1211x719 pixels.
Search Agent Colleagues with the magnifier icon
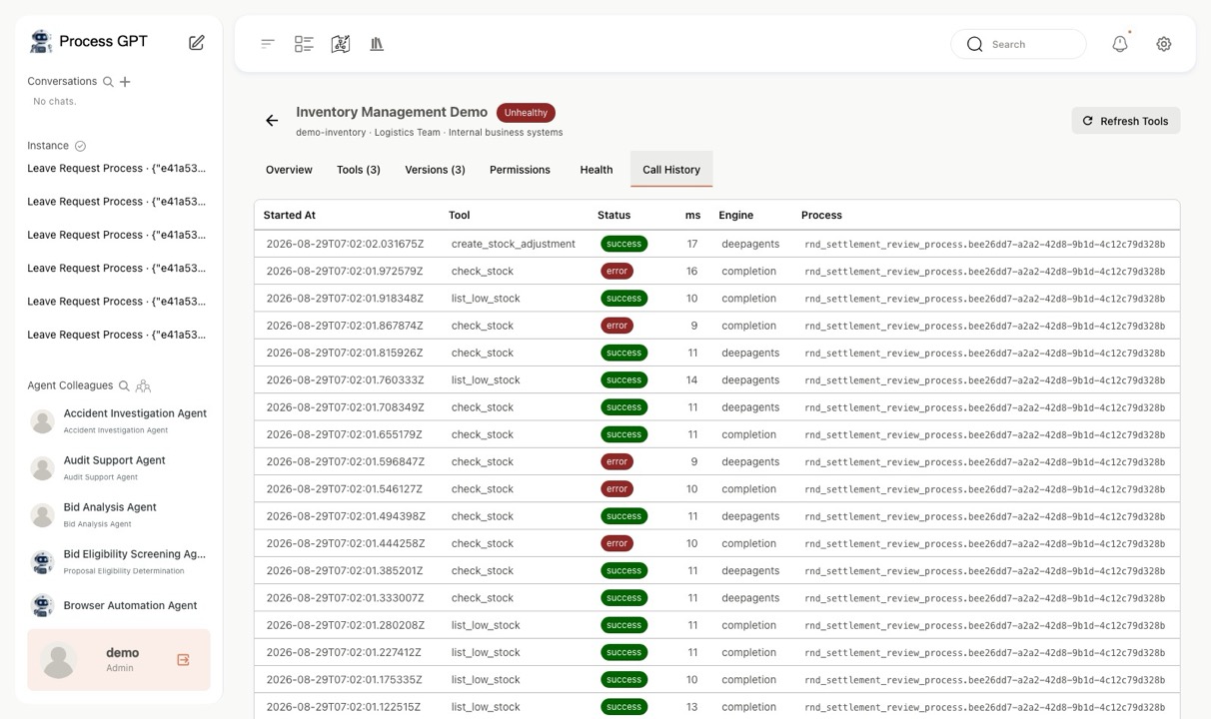coord(124,385)
